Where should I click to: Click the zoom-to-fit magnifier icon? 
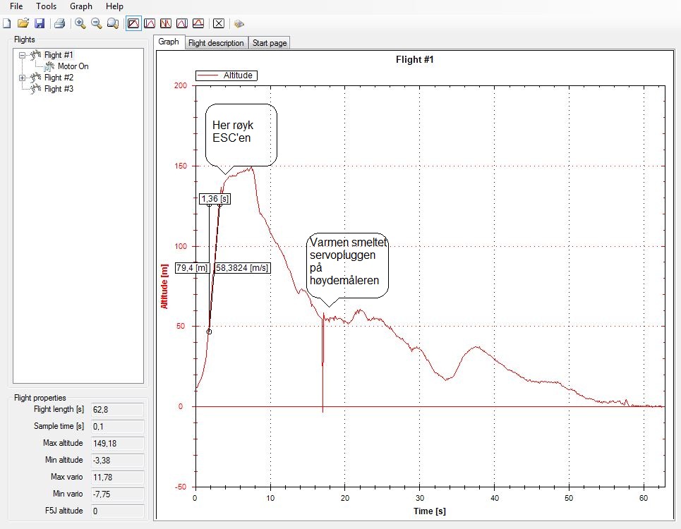click(x=113, y=23)
